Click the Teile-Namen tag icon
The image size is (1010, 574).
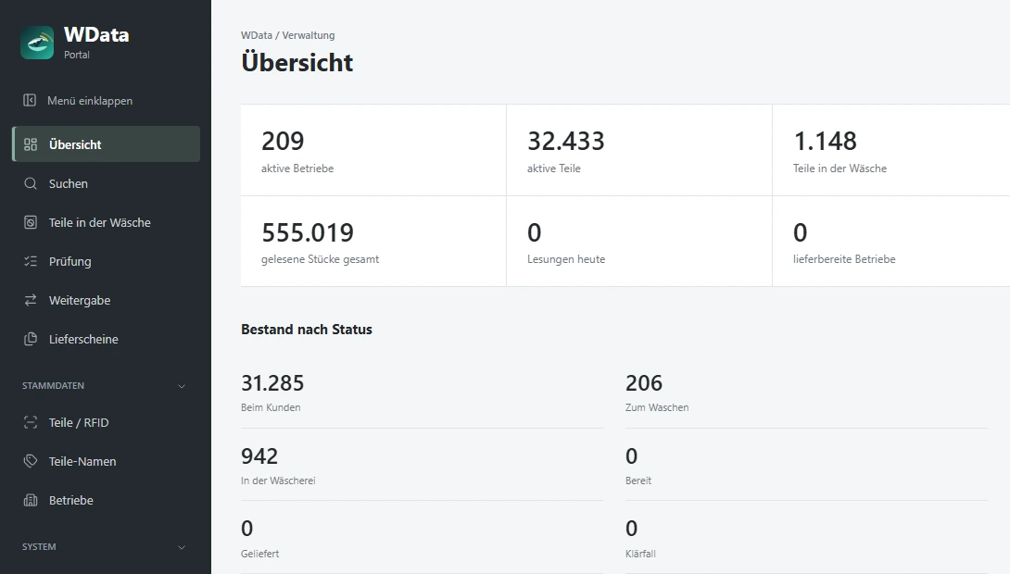[31, 461]
